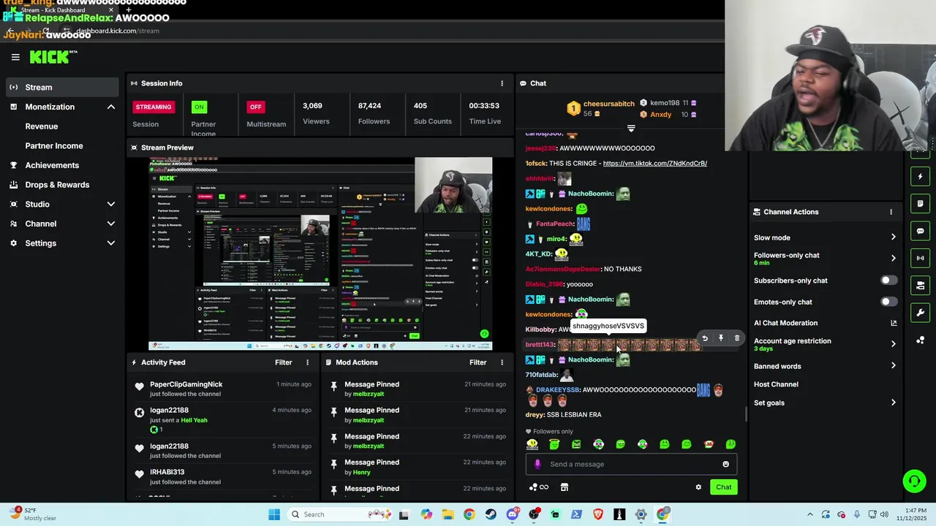Viewport: 936px width, 526px height.
Task: Open Achievements page
Action: tap(52, 165)
